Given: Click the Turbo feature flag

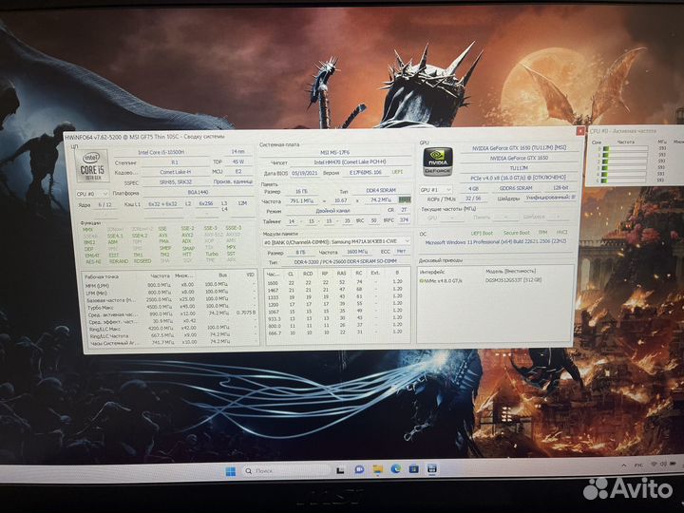Looking at the screenshot, I should coord(212,254).
